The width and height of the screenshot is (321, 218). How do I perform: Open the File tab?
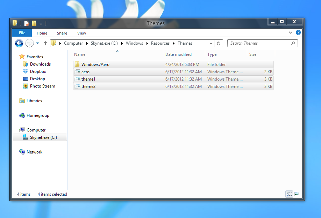click(x=22, y=33)
